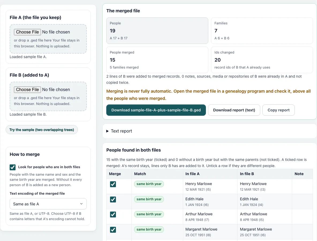Click the Families summary card

(262, 31)
